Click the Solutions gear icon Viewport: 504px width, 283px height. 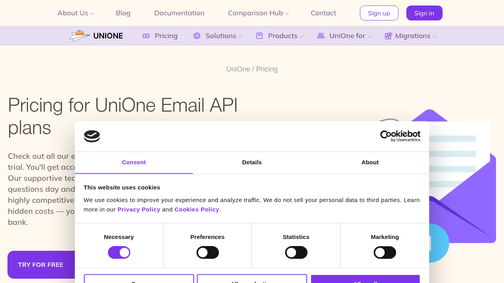pos(197,36)
